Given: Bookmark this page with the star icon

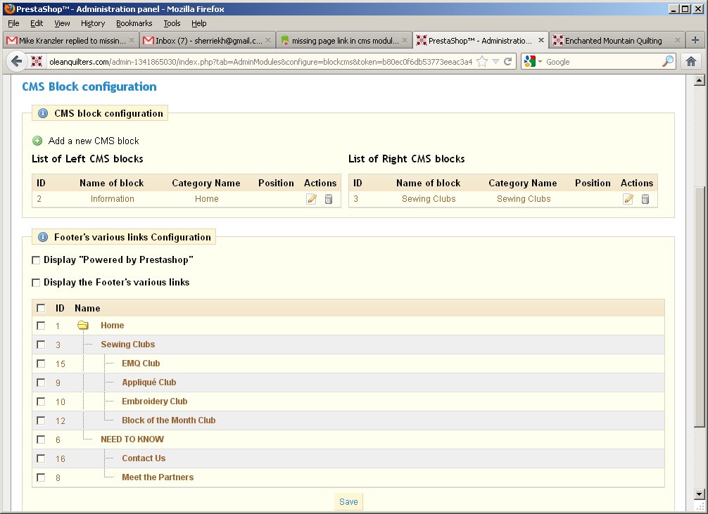Looking at the screenshot, I should pos(482,61).
